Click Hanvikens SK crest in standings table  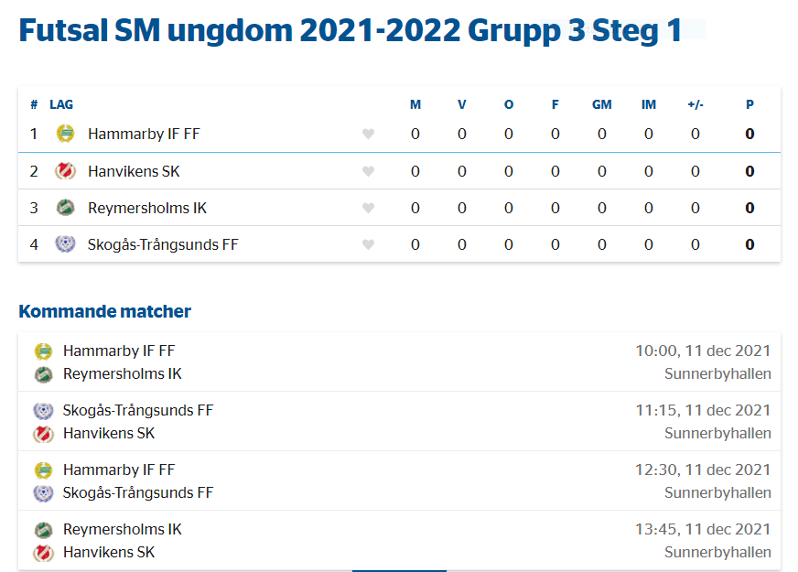point(65,171)
